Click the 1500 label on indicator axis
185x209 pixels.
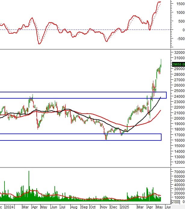click(180, 4)
